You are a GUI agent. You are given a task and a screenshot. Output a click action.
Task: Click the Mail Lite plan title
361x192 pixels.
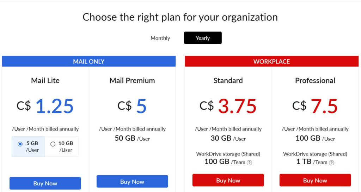coord(45,80)
